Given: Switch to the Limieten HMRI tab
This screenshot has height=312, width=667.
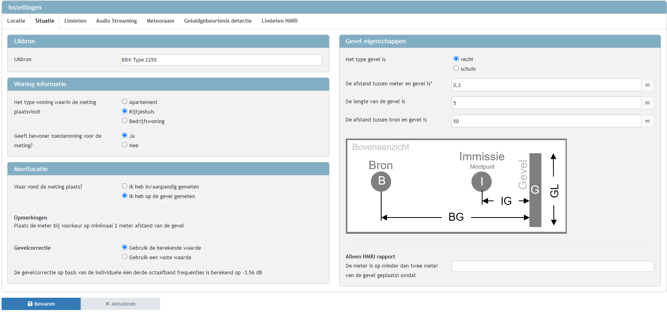Looking at the screenshot, I should [279, 21].
